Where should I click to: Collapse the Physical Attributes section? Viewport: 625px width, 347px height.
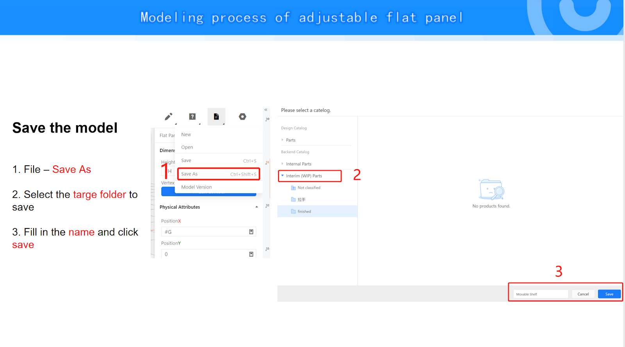tap(257, 207)
